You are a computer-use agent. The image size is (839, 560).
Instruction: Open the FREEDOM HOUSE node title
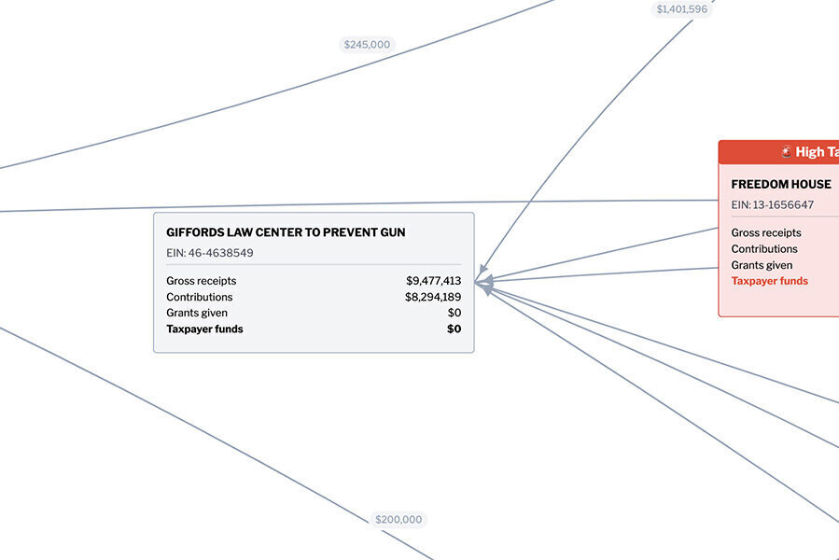coord(781,184)
